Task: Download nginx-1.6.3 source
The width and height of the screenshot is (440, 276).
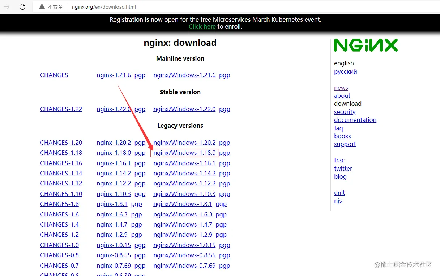Action: click(x=112, y=214)
